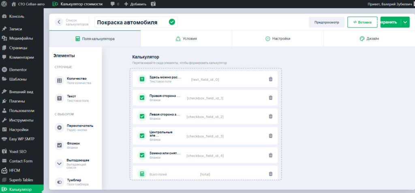The image size is (415, 193).
Task: Click the Вставка embed button
Action: (362, 22)
